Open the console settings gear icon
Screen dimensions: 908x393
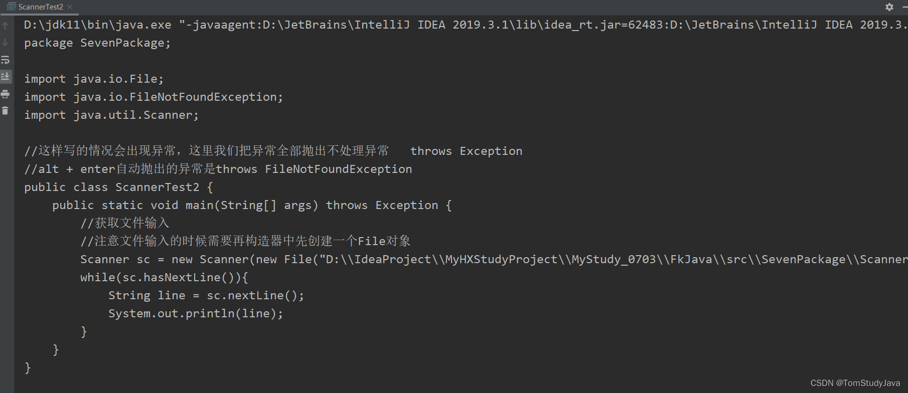[x=888, y=7]
